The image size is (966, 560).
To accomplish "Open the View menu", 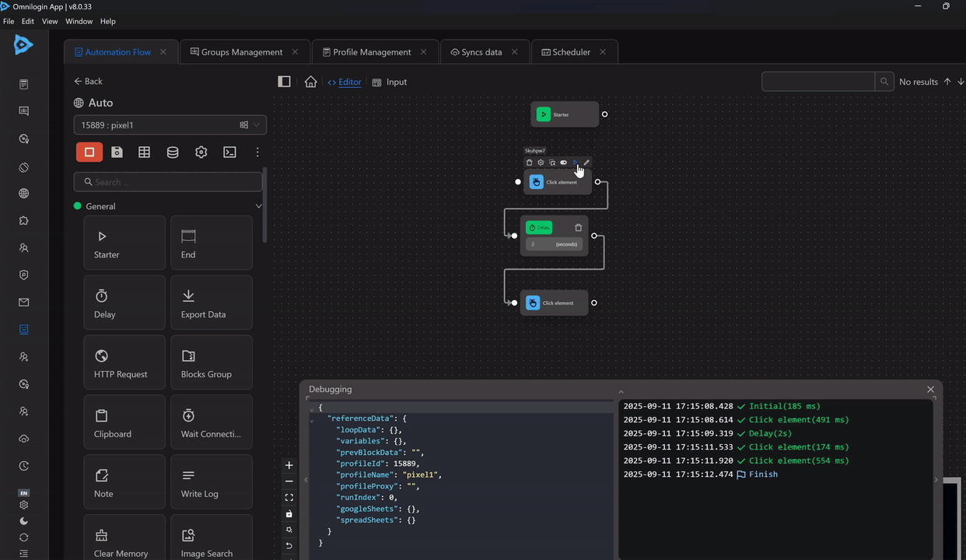I will tap(50, 21).
